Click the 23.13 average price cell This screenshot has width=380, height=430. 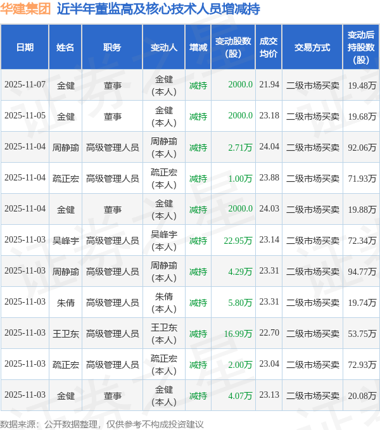[269, 395]
